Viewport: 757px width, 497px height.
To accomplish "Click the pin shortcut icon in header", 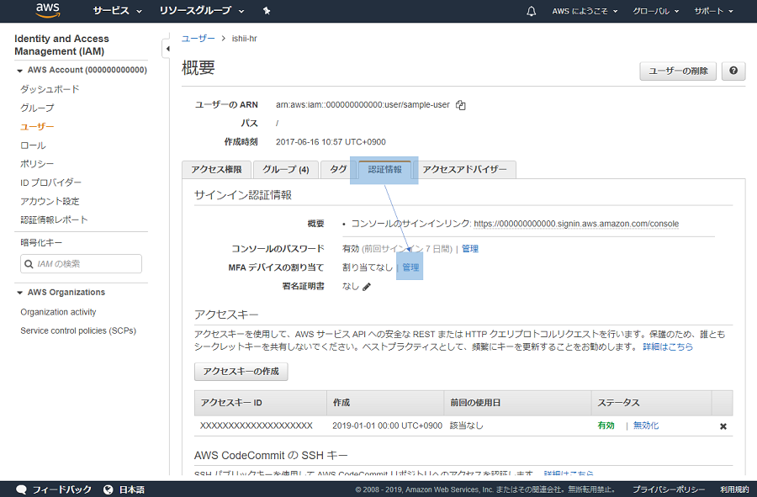I will 267,11.
